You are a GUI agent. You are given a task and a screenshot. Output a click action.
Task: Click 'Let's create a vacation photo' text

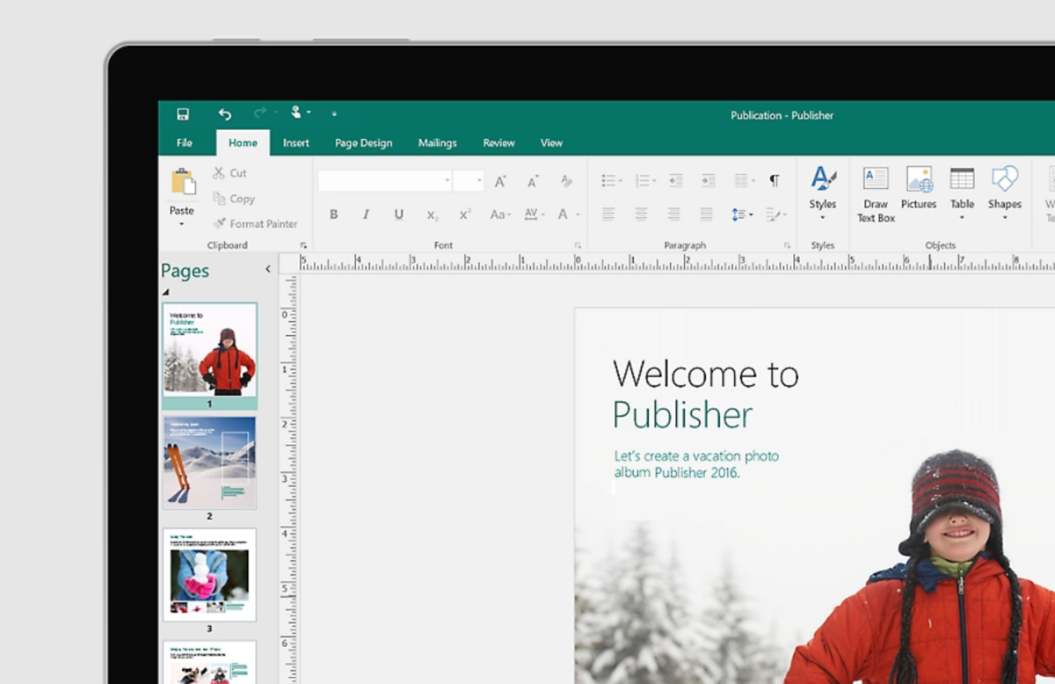tap(696, 456)
